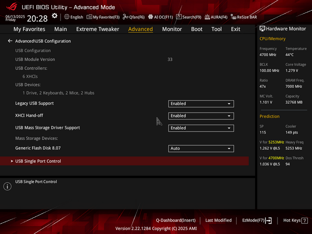Click the EzMode exit arrow icon

[x=269, y=221]
